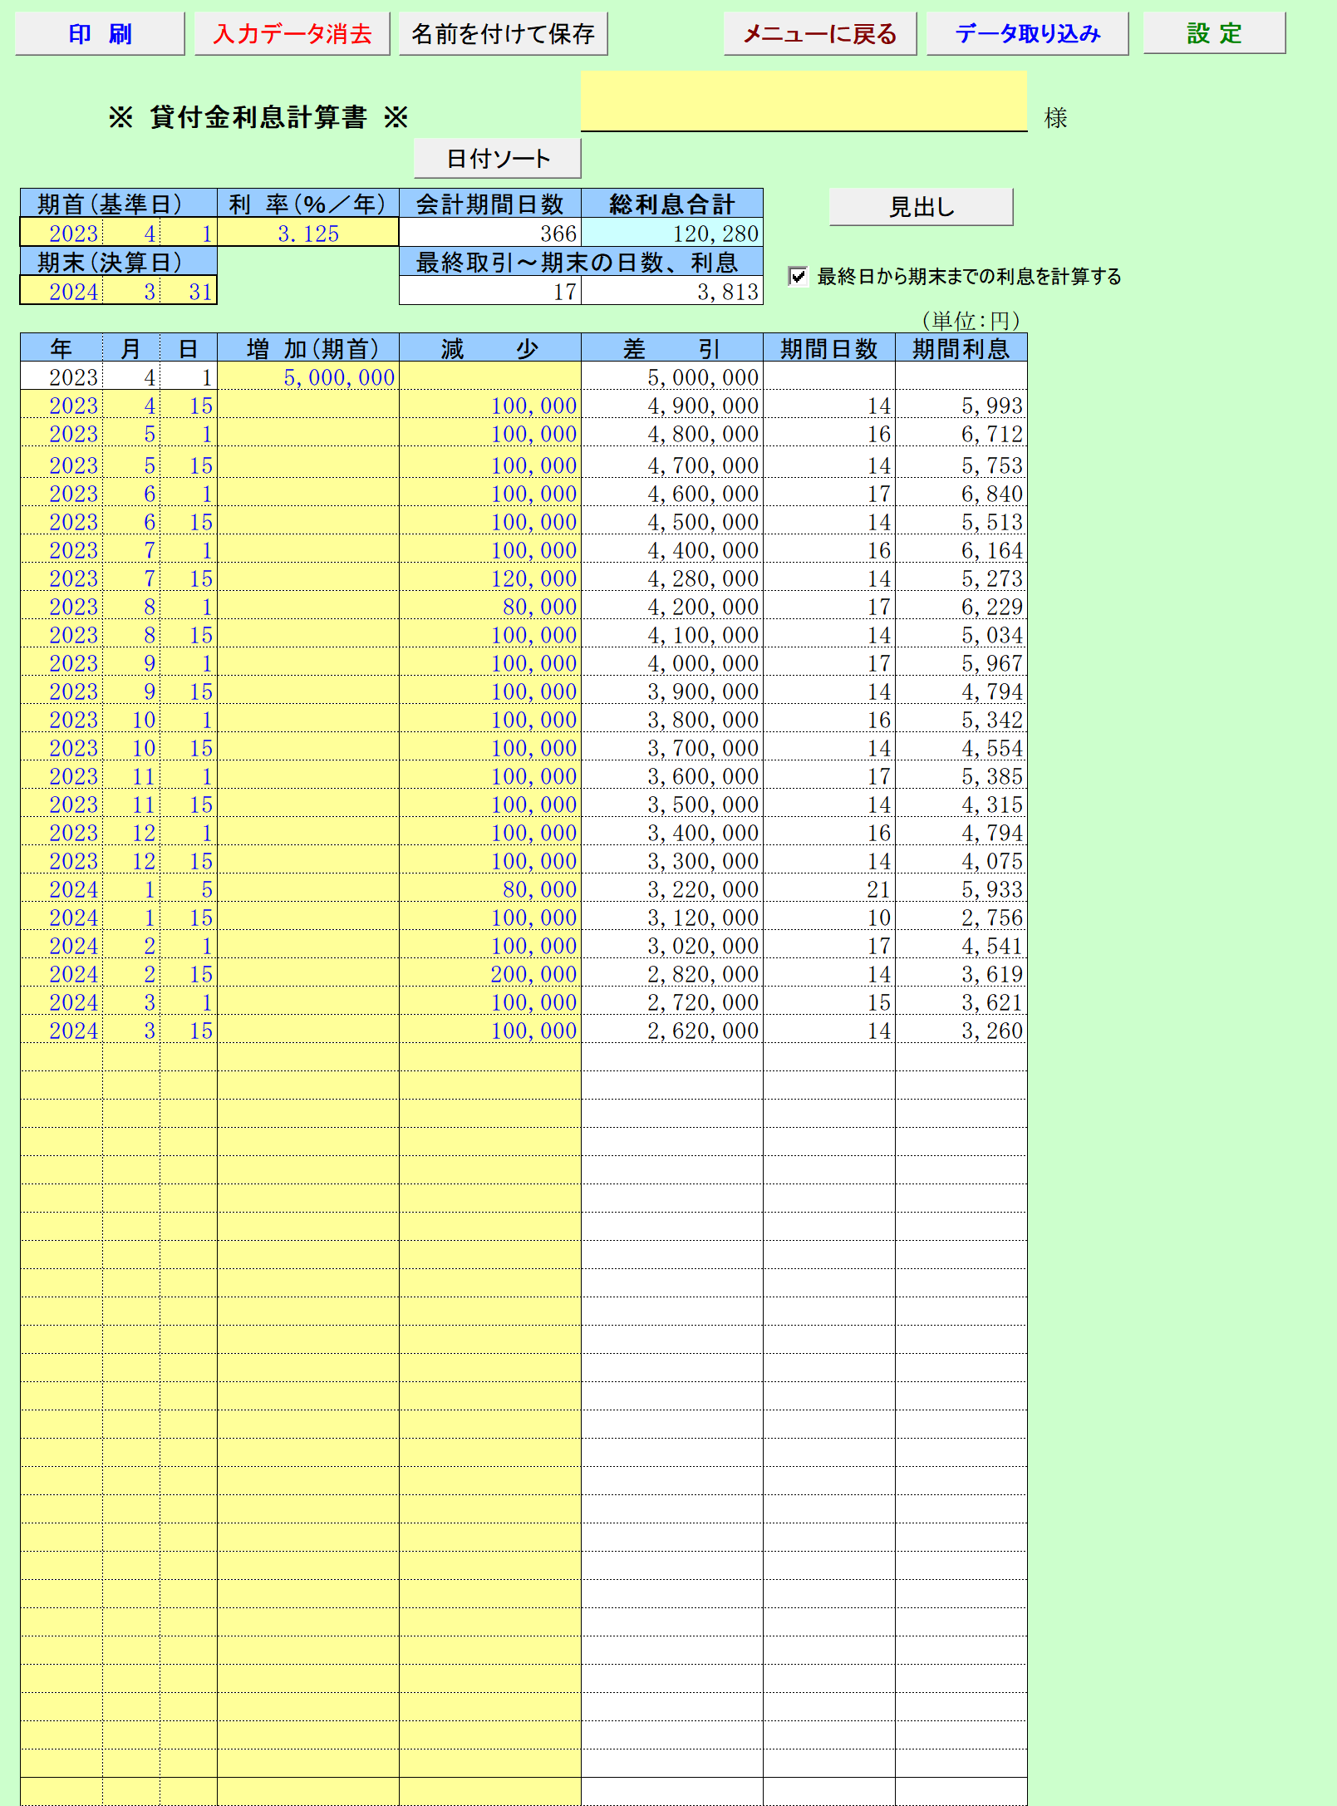1337x1806 pixels.
Task: Click the balance cell 4,280,000
Action: (672, 578)
